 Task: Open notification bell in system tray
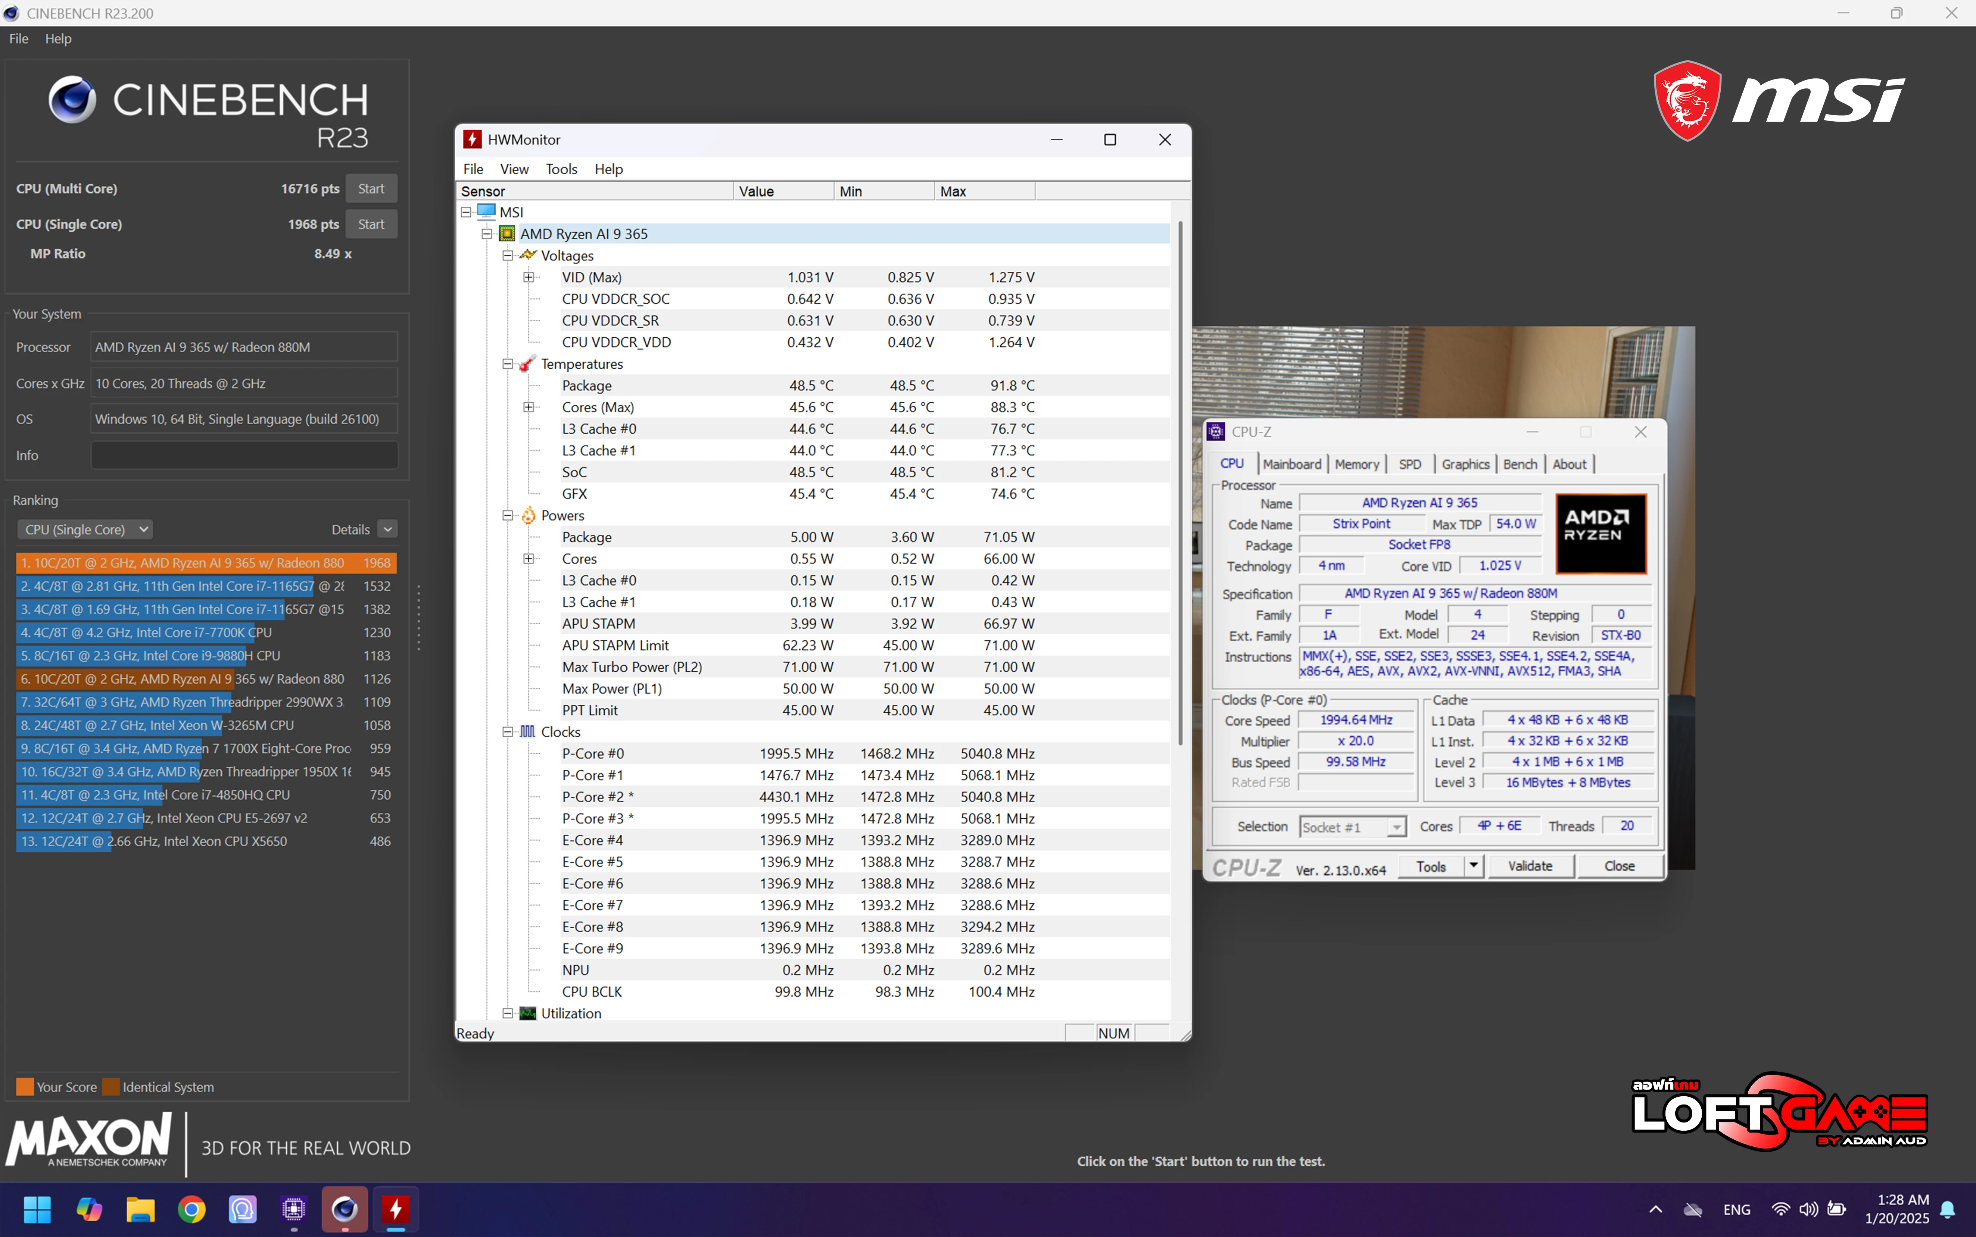pos(1948,1208)
